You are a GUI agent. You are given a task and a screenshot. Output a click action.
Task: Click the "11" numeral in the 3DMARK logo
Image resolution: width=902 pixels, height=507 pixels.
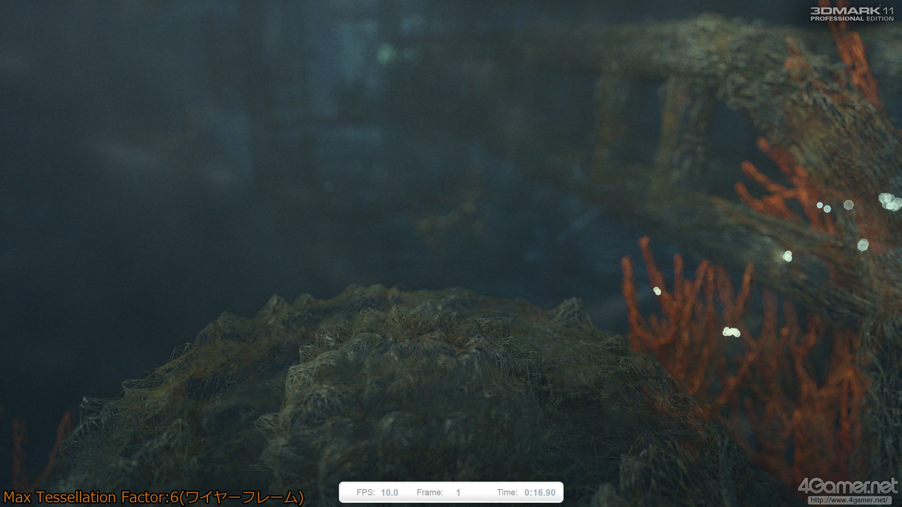(x=887, y=10)
